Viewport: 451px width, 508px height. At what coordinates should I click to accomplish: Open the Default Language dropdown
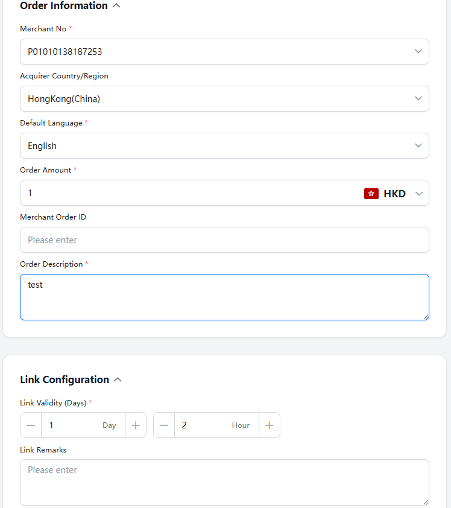(x=418, y=146)
